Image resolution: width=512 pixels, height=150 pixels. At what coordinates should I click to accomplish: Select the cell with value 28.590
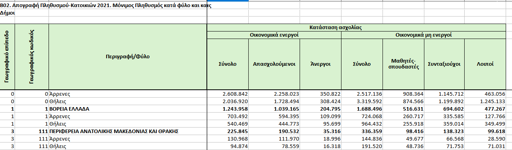[486, 139]
